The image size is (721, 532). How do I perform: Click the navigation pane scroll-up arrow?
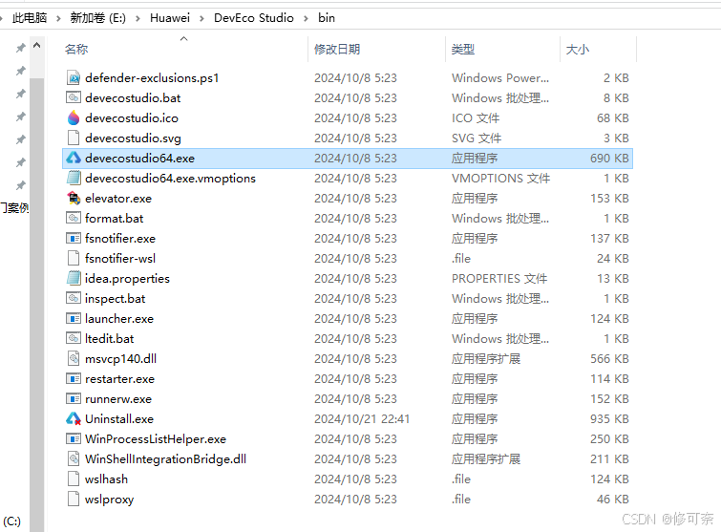pyautogui.click(x=37, y=46)
